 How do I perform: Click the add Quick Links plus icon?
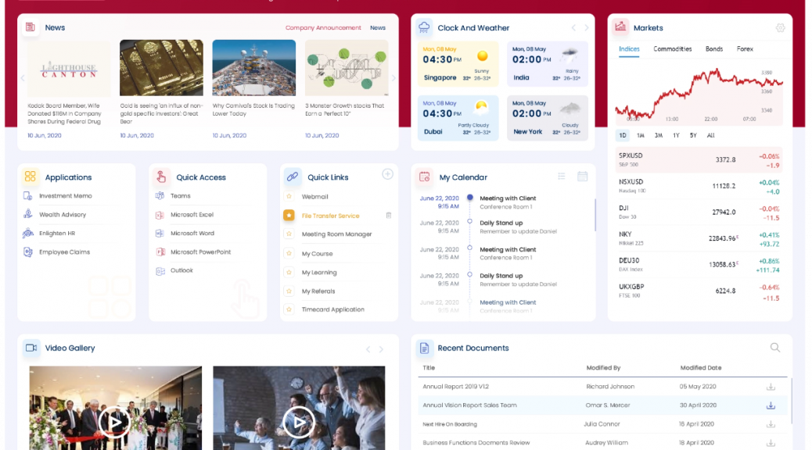pos(387,174)
